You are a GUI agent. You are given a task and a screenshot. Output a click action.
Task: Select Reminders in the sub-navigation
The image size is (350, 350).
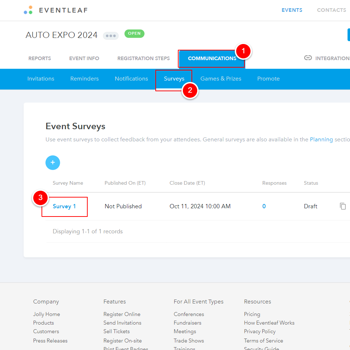click(x=84, y=78)
